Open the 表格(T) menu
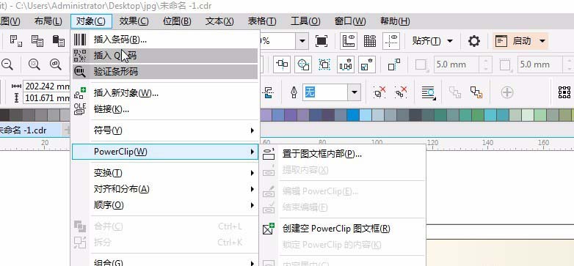 coord(262,21)
